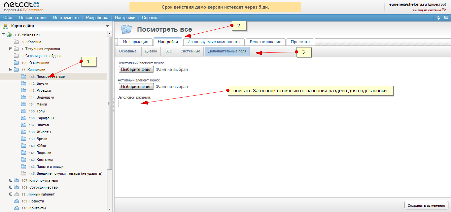Click the folder icon of Сарафаны

pyautogui.click(x=24, y=118)
